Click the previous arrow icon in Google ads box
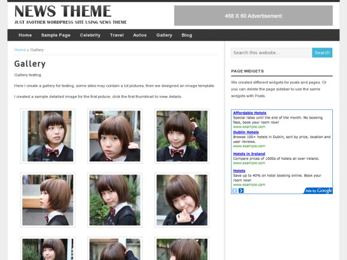The height and width of the screenshot is (260, 347). pos(235,191)
